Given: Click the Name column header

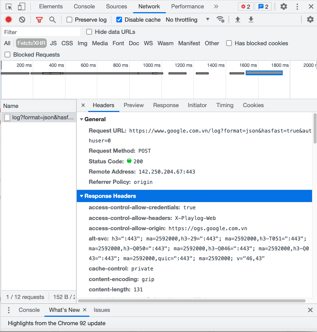Looking at the screenshot, I should (x=39, y=106).
